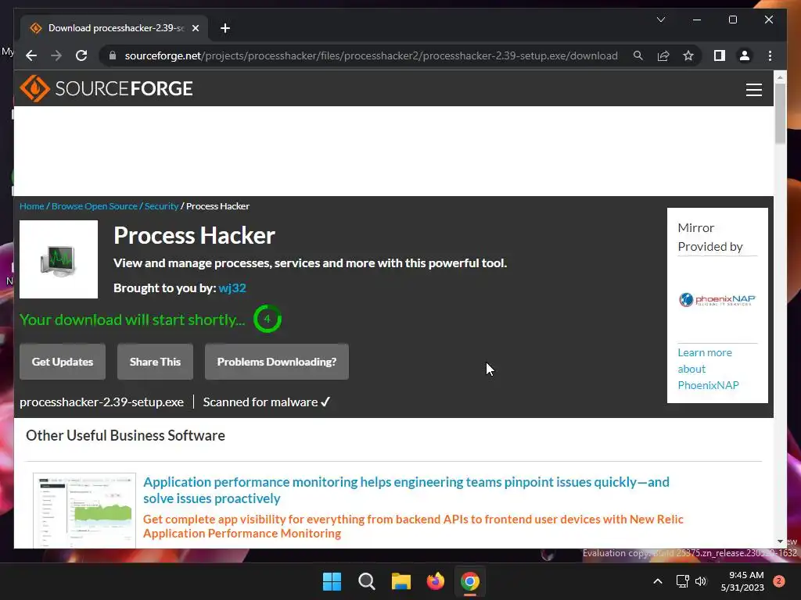
Task: Open Chrome three-dot menu
Action: click(x=770, y=55)
